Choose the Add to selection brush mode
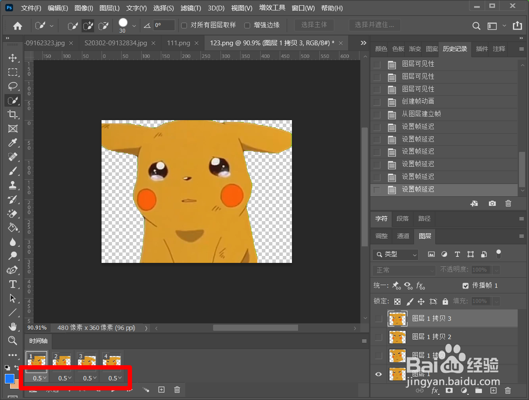This screenshot has width=529, height=400. [88, 26]
